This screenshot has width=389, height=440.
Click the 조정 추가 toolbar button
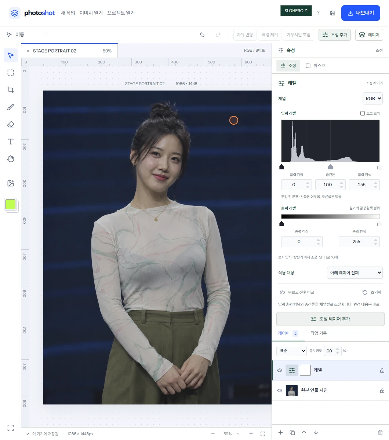click(x=335, y=35)
